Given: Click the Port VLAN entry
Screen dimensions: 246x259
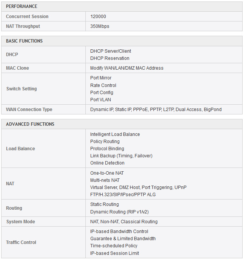Looking at the screenshot, I should click(100, 100).
